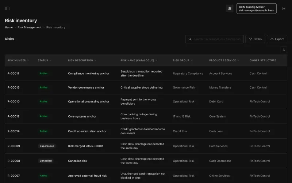The width and height of the screenshot is (292, 183).
Task: Select Cancelled risk description cell
Action: coord(77,161)
